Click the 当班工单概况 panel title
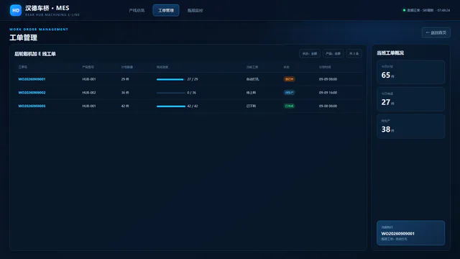The height and width of the screenshot is (259, 460). [390, 53]
